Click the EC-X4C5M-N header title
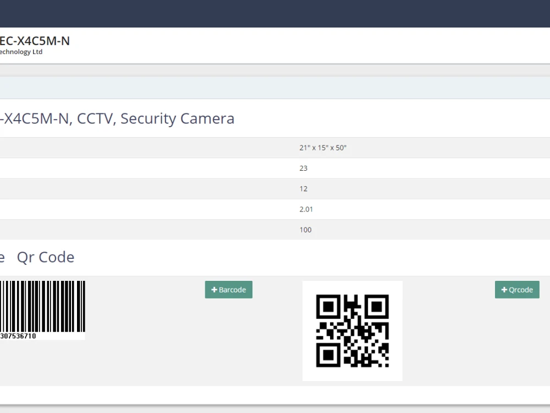The image size is (550, 413). pyautogui.click(x=35, y=41)
